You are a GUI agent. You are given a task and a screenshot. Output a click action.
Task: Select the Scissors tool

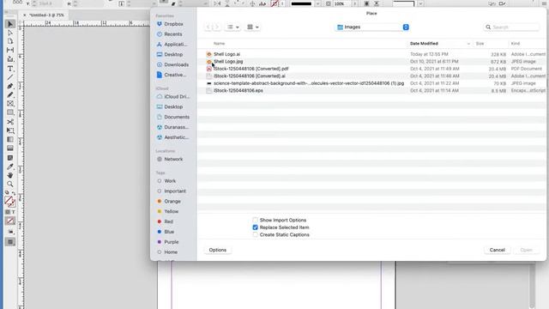(10, 122)
